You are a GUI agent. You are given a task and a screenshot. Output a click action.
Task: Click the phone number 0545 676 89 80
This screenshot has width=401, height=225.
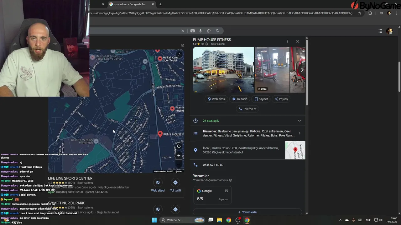click(213, 165)
